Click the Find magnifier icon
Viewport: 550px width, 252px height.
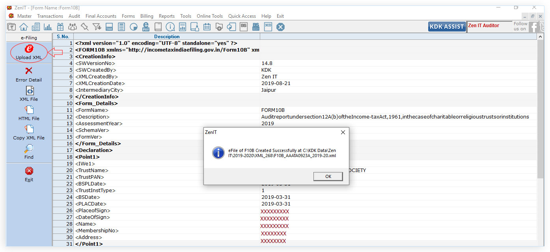click(x=29, y=148)
